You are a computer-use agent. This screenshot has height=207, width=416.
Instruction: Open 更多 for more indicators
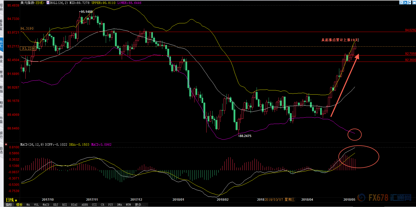click(x=138, y=205)
